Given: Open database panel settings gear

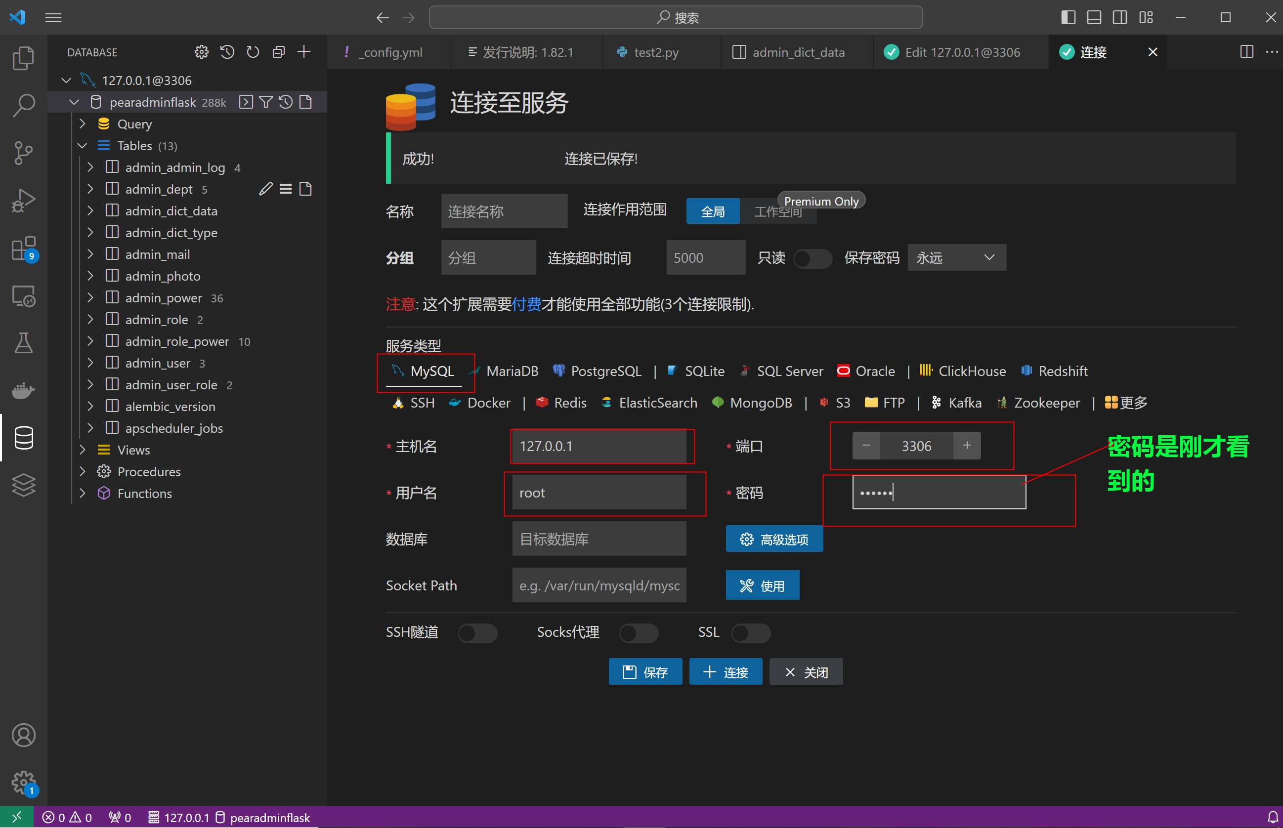Looking at the screenshot, I should click(202, 52).
